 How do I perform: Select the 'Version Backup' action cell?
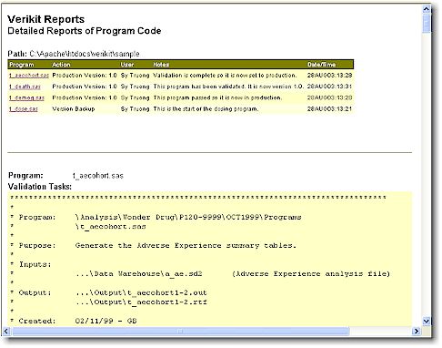74,109
